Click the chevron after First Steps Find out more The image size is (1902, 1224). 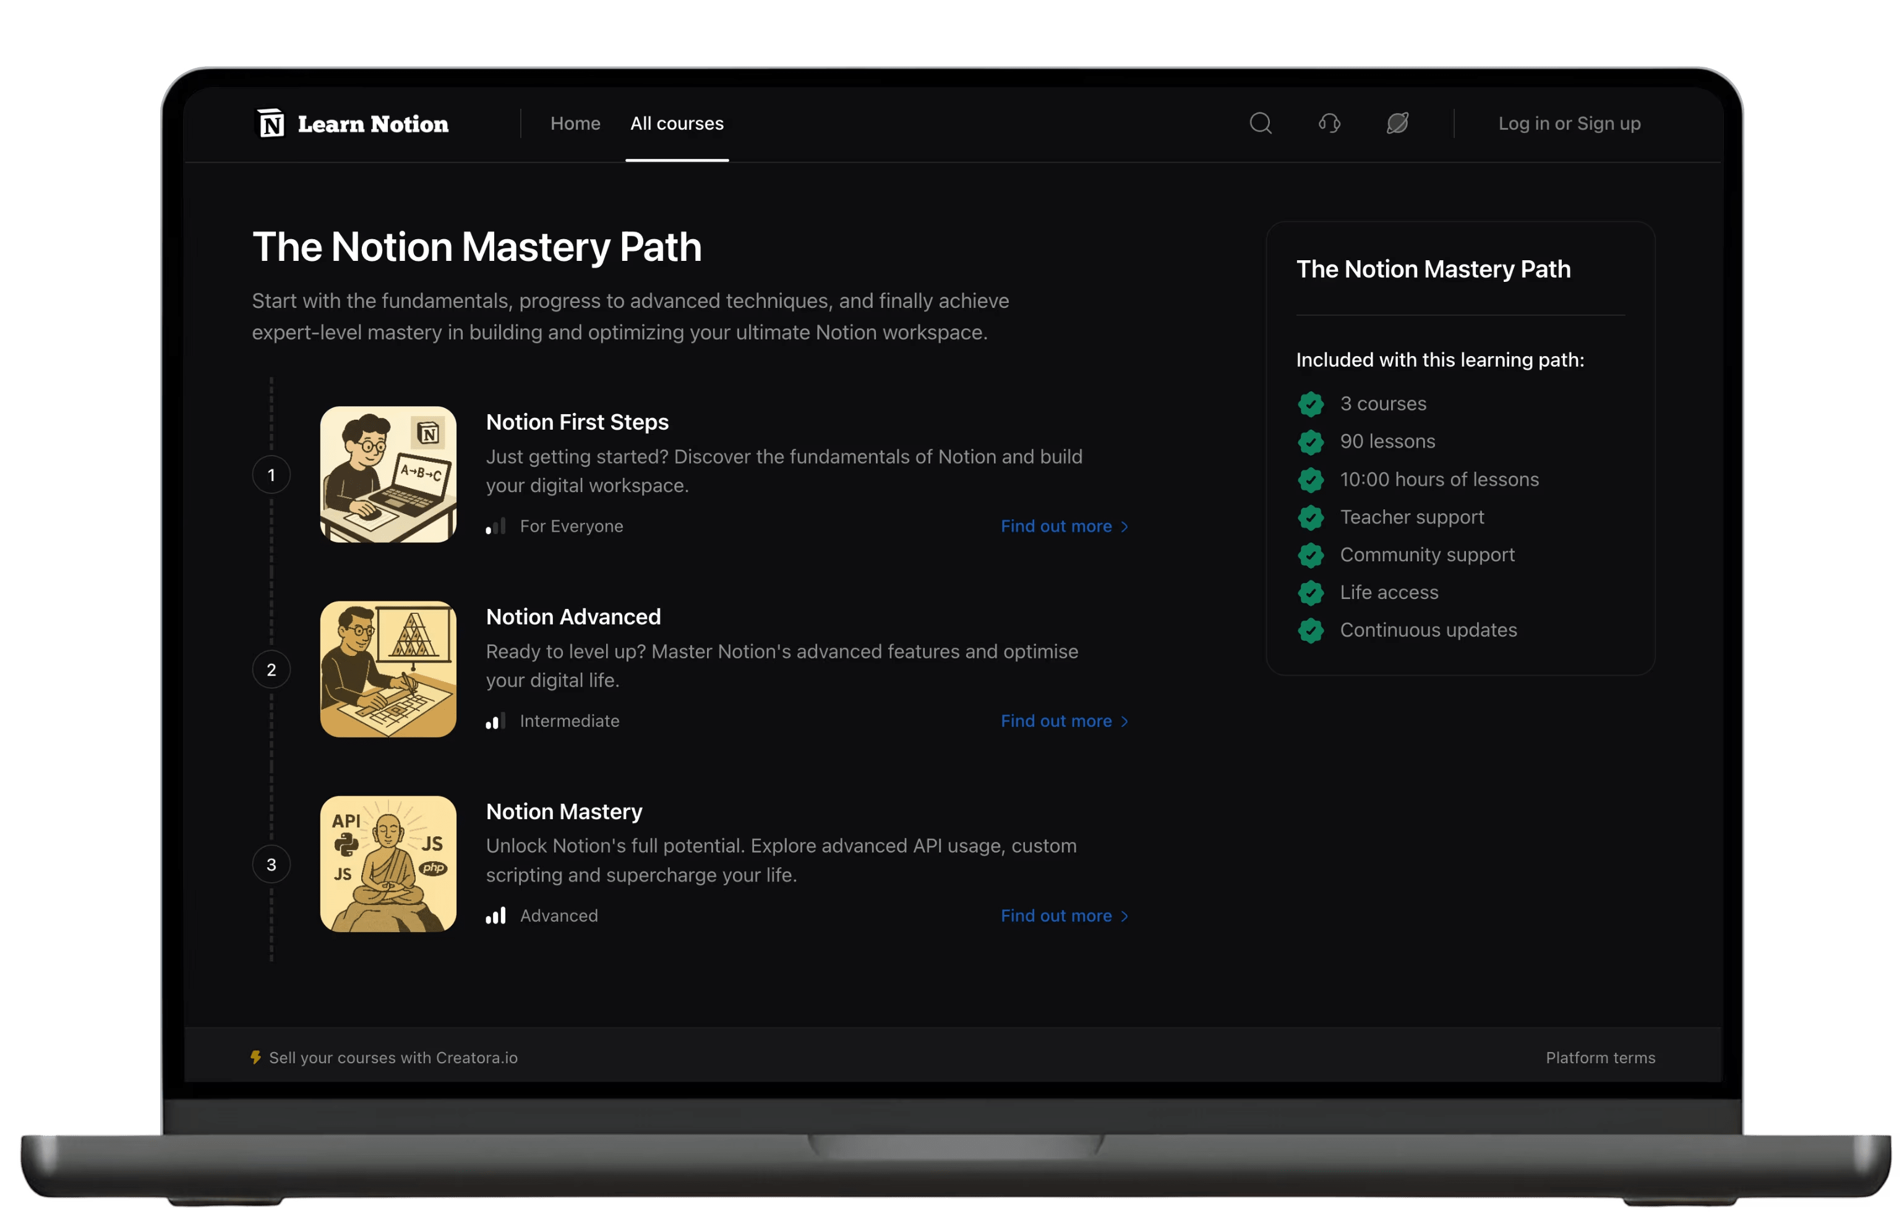(x=1124, y=527)
